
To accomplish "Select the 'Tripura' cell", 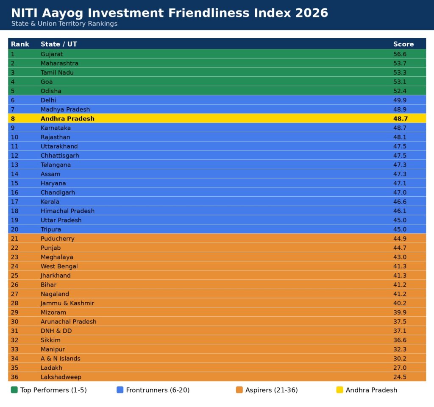I will [x=51, y=229].
